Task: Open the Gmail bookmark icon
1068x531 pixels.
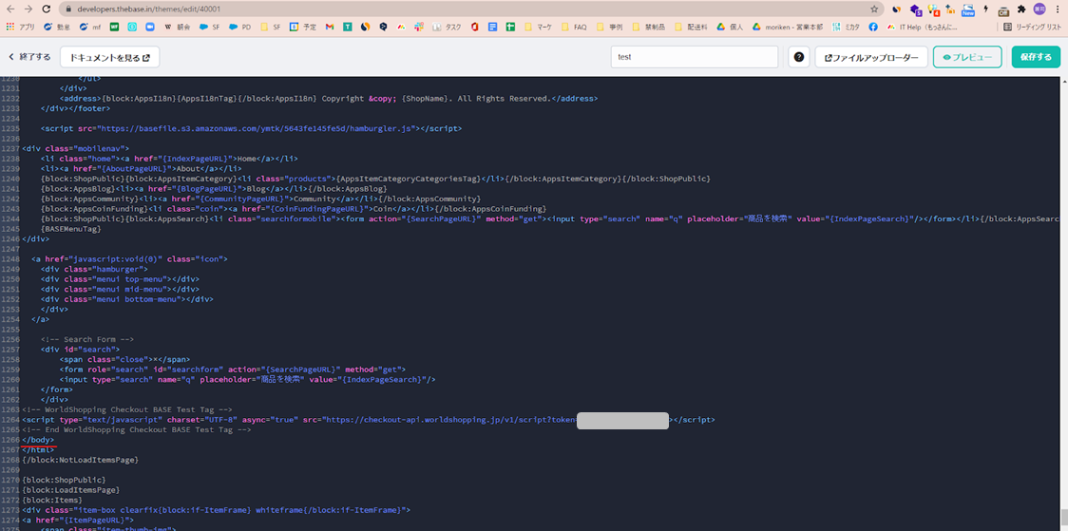Action: click(330, 28)
